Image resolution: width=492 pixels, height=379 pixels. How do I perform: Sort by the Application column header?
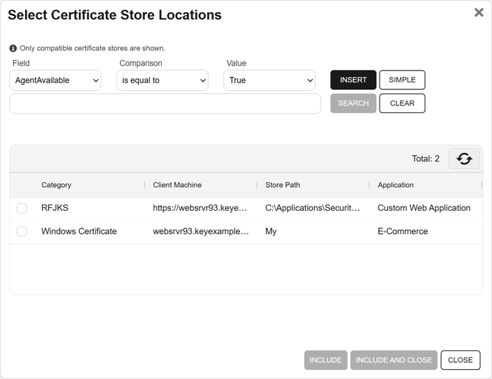click(396, 185)
